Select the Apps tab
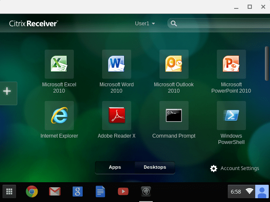Image resolution: width=270 pixels, height=202 pixels. click(115, 167)
